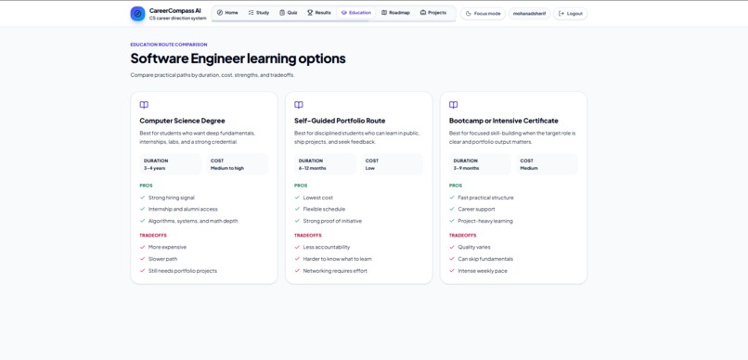Go to the Projects tab
The width and height of the screenshot is (748, 360).
(432, 13)
